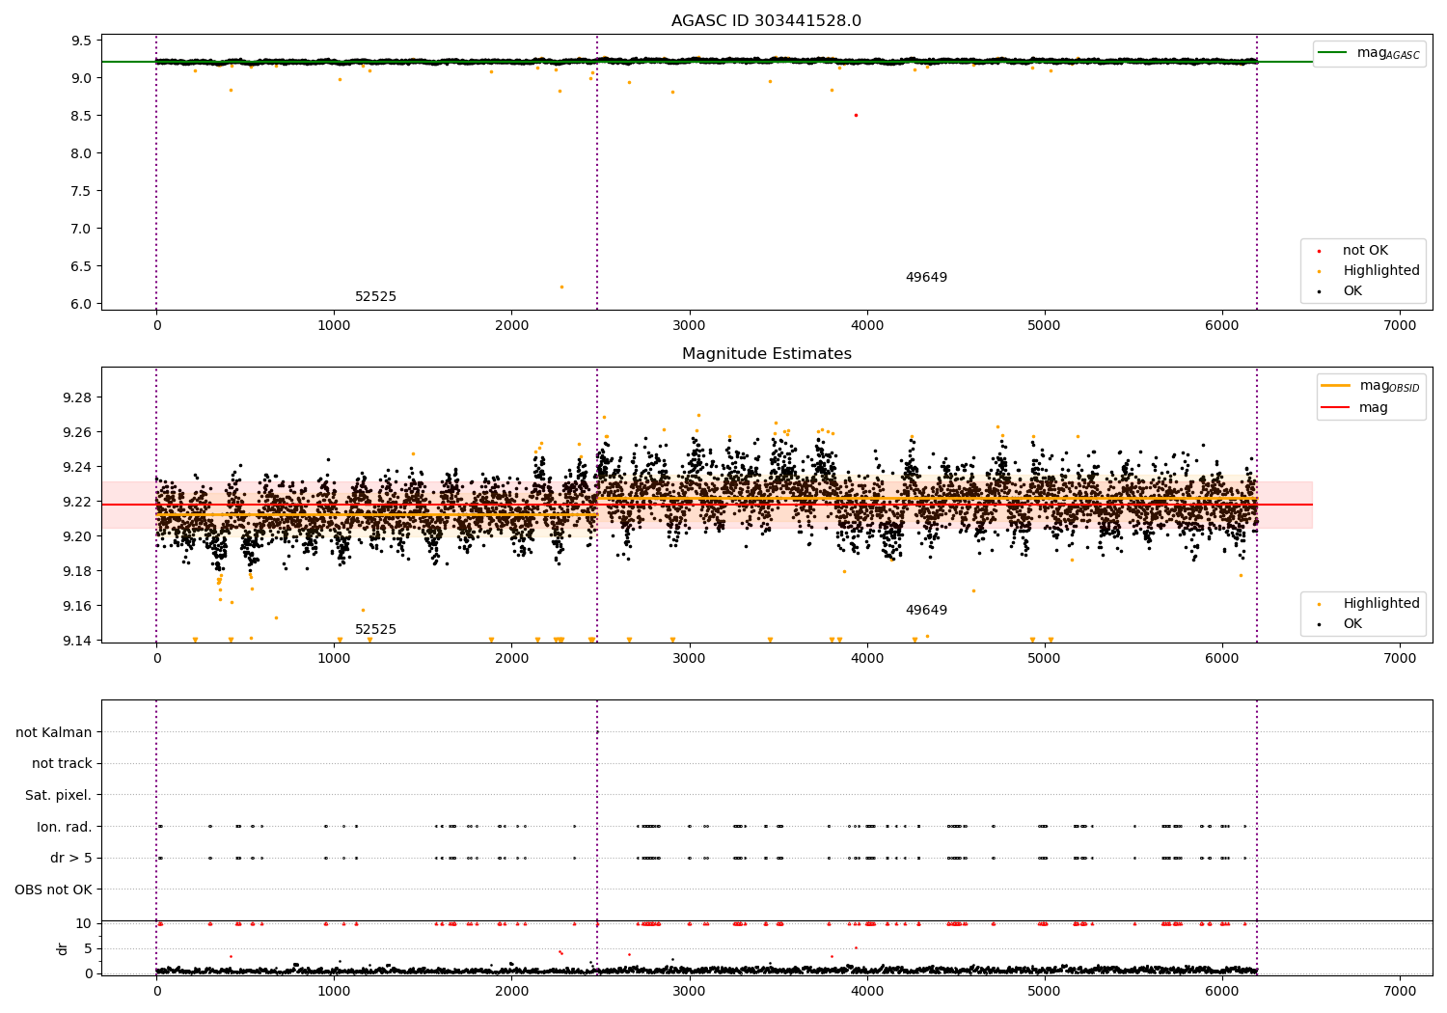Click the orange mag OBSID legend line sample

[x=1334, y=385]
